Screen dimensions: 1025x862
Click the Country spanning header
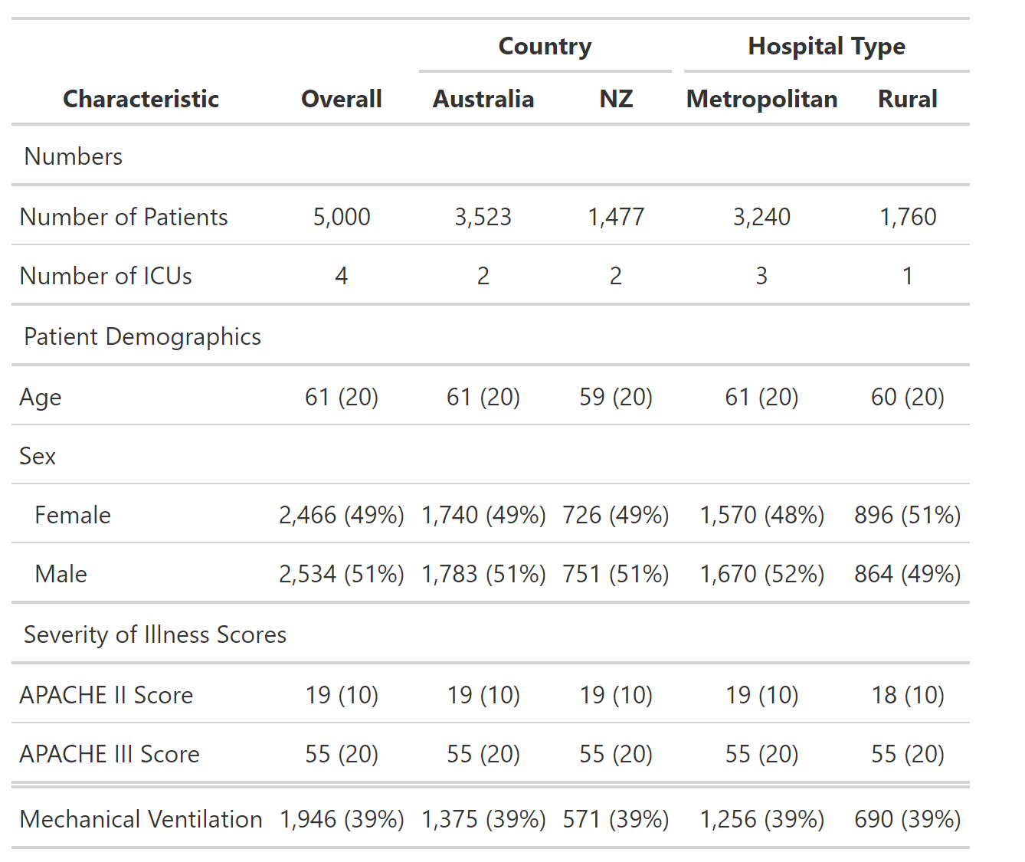click(545, 46)
